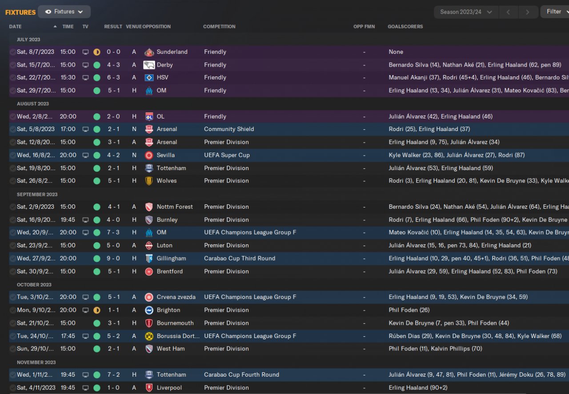The width and height of the screenshot is (569, 394).
Task: Click the Wolves club badge icon
Action: click(x=149, y=181)
